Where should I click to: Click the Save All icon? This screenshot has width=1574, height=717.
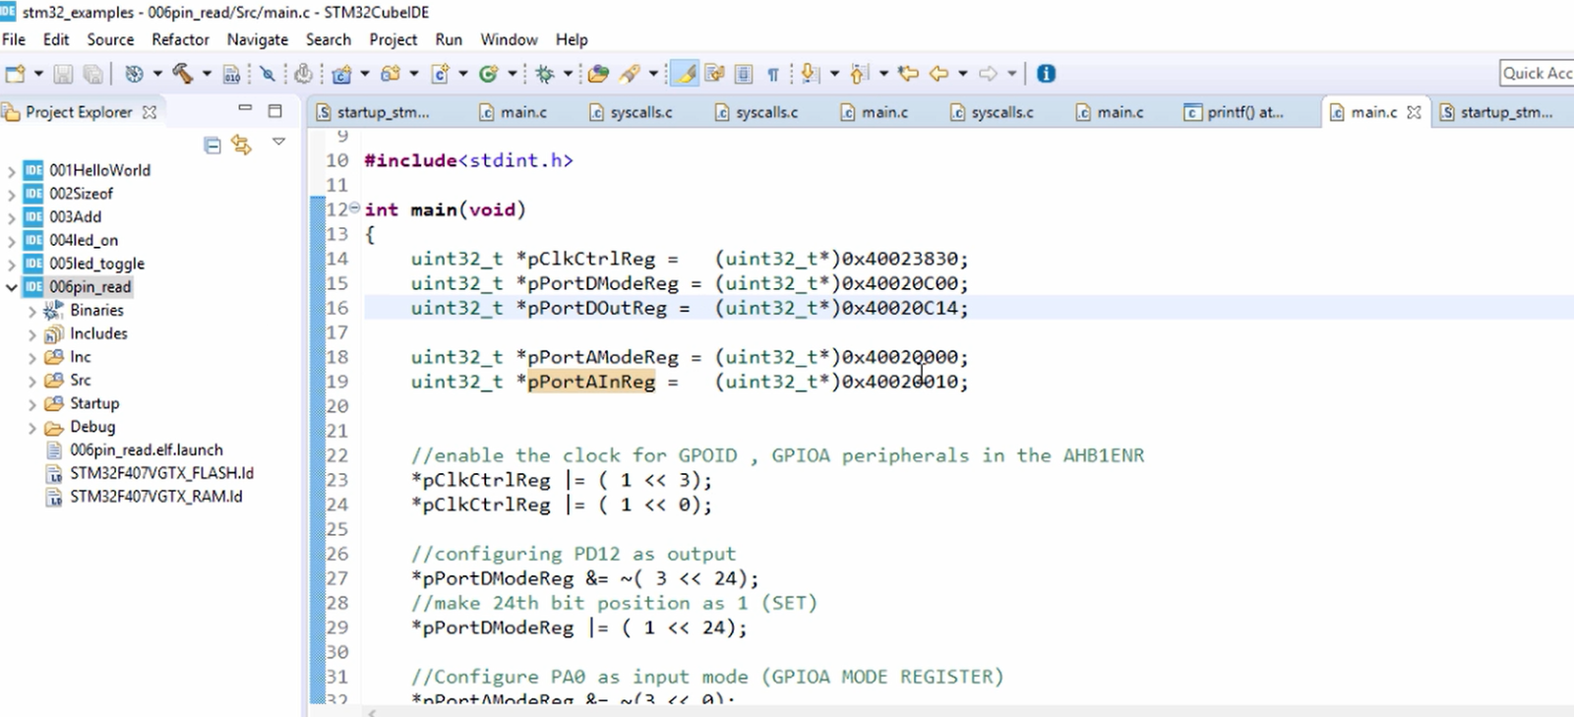tap(92, 74)
